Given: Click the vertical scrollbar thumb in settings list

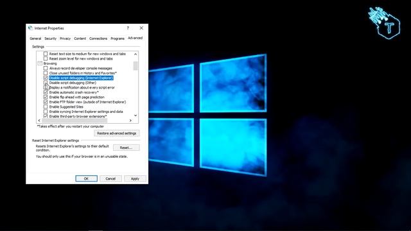Looking at the screenshot, I should 136,65.
